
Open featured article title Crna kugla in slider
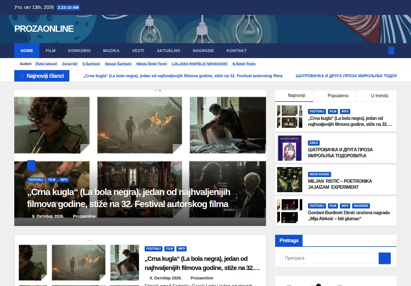129,198
